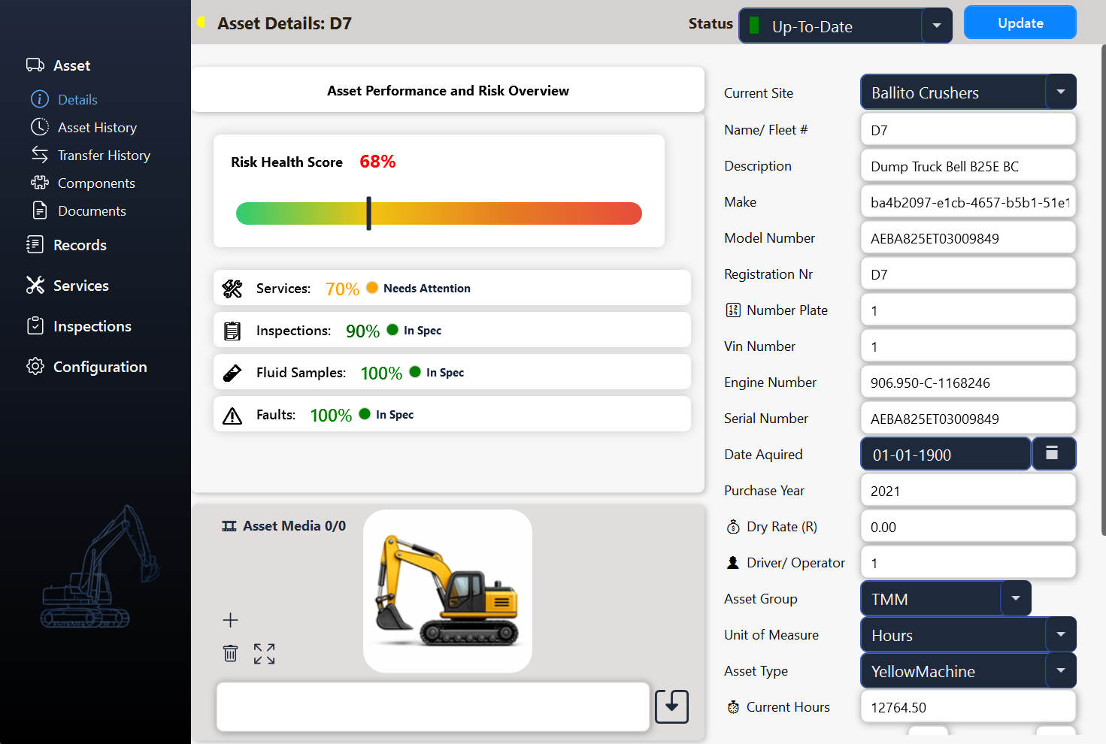1106x744 pixels.
Task: Open the Current Site dropdown arrow
Action: point(1061,92)
